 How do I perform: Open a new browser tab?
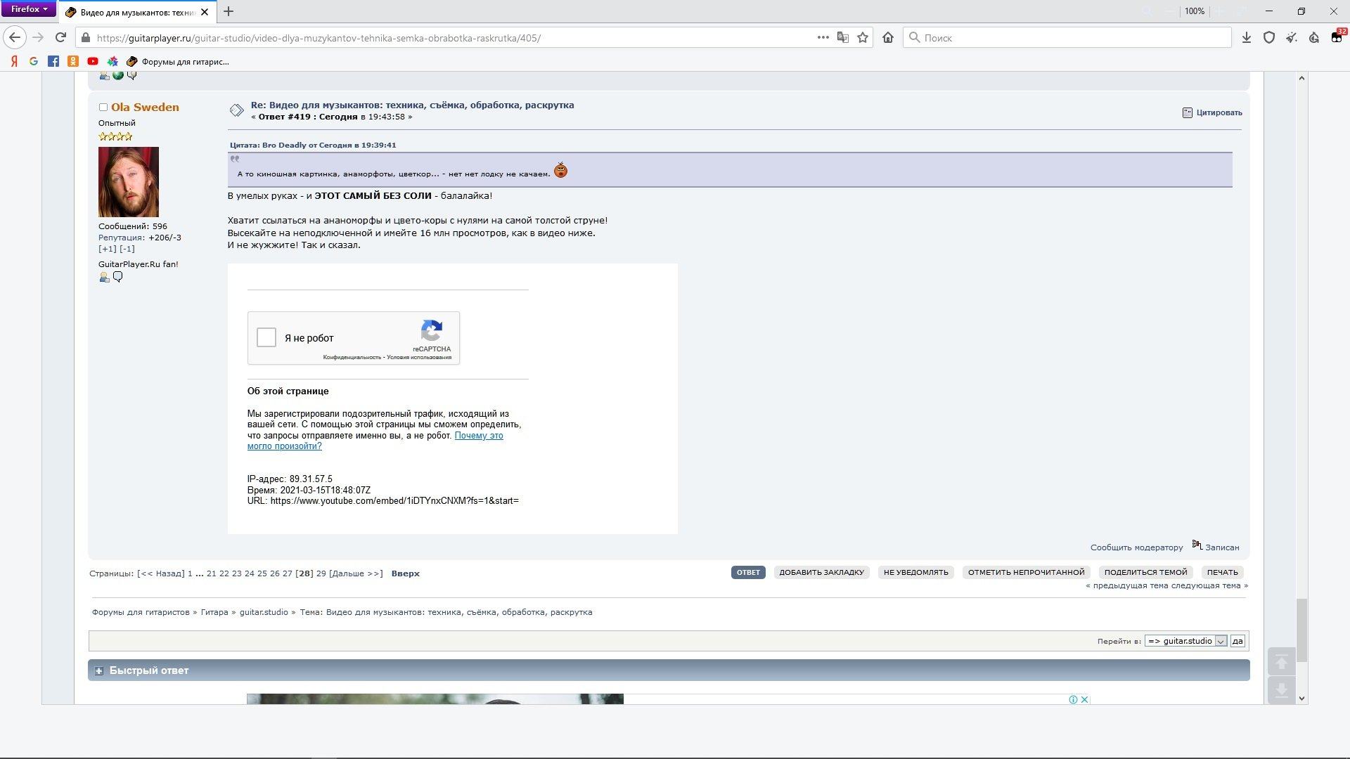pos(229,12)
